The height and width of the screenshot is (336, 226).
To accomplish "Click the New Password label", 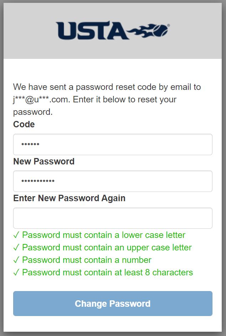I will pyautogui.click(x=44, y=161).
